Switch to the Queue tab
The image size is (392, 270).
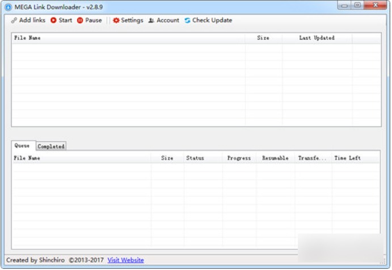click(22, 146)
